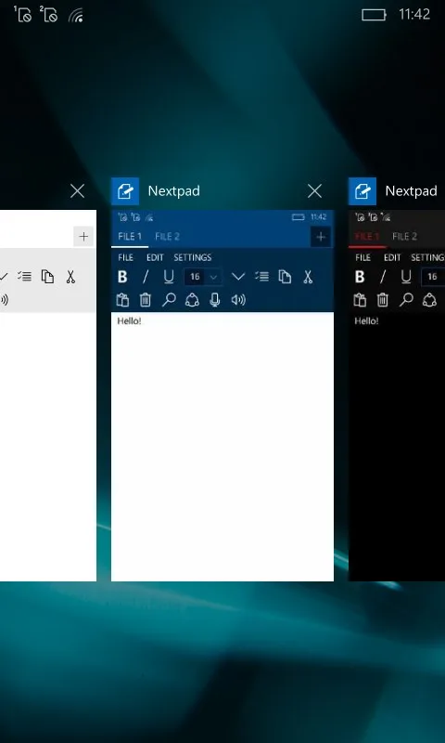Close the light-themed left Nextpad card

coord(77,191)
